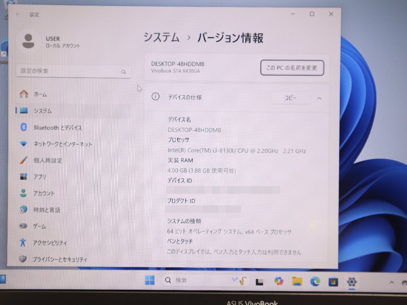Open ネットワークとインターネット settings
407x305 pixels.
(62, 144)
